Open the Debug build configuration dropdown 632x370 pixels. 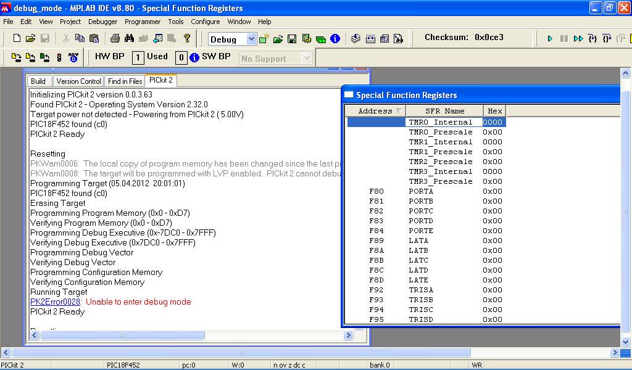tap(251, 39)
